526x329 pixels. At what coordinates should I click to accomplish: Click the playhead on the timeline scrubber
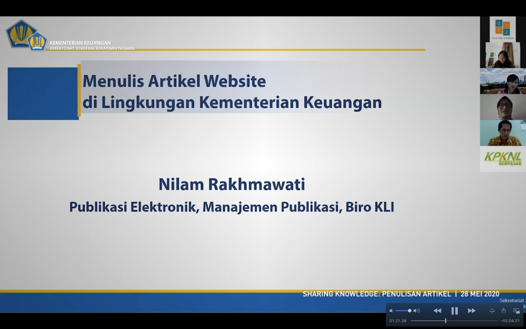coord(445,321)
